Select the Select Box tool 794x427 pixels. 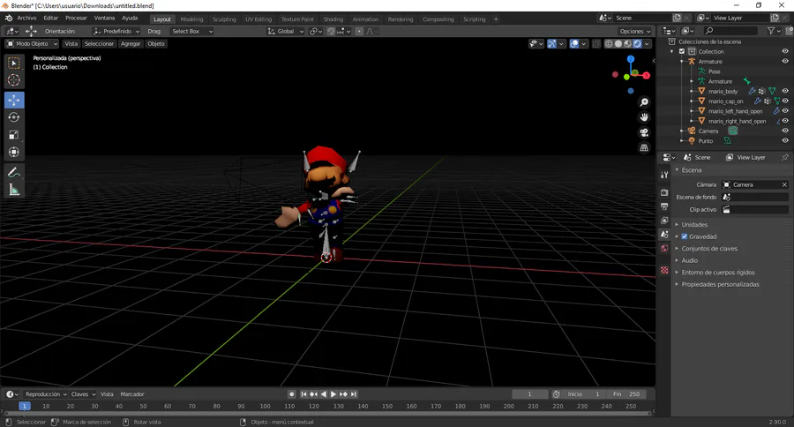pyautogui.click(x=14, y=63)
